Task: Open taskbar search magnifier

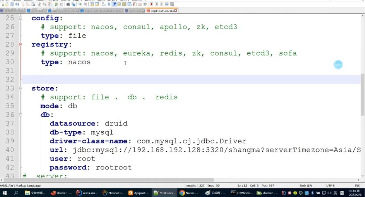Action: point(16,193)
